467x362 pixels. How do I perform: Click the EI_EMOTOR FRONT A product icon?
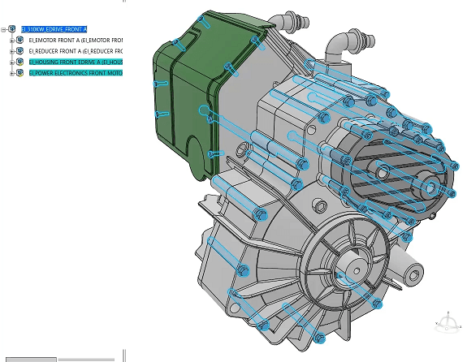pyautogui.click(x=20, y=40)
